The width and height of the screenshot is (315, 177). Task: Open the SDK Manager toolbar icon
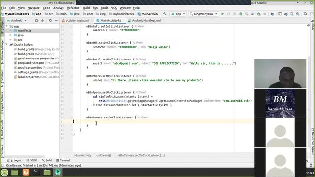[298, 14]
